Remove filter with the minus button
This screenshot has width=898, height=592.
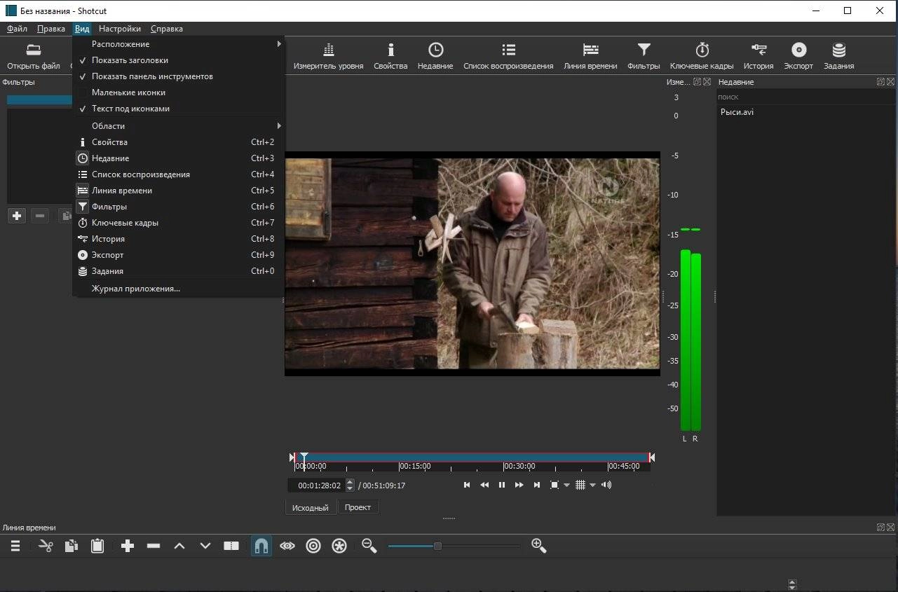click(40, 216)
